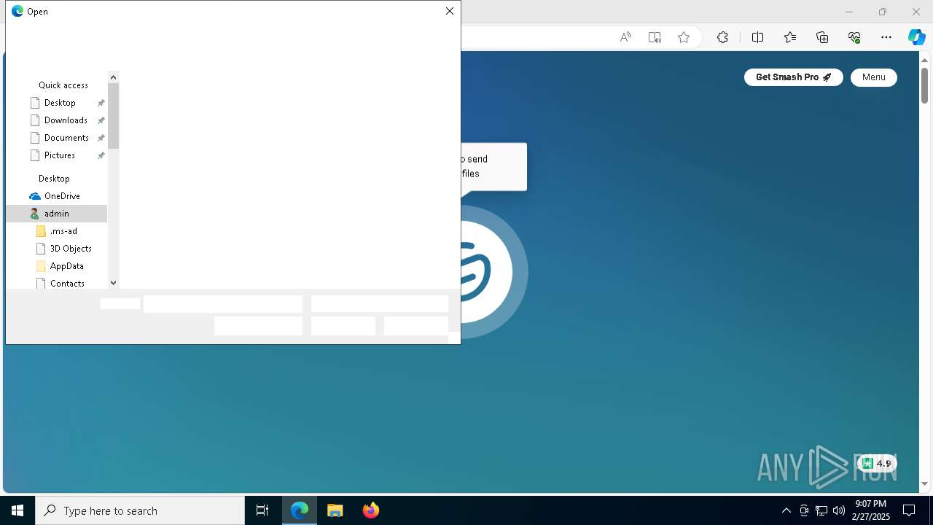Click the pin icon beside Desktop
This screenshot has width=933, height=525.
point(101,103)
